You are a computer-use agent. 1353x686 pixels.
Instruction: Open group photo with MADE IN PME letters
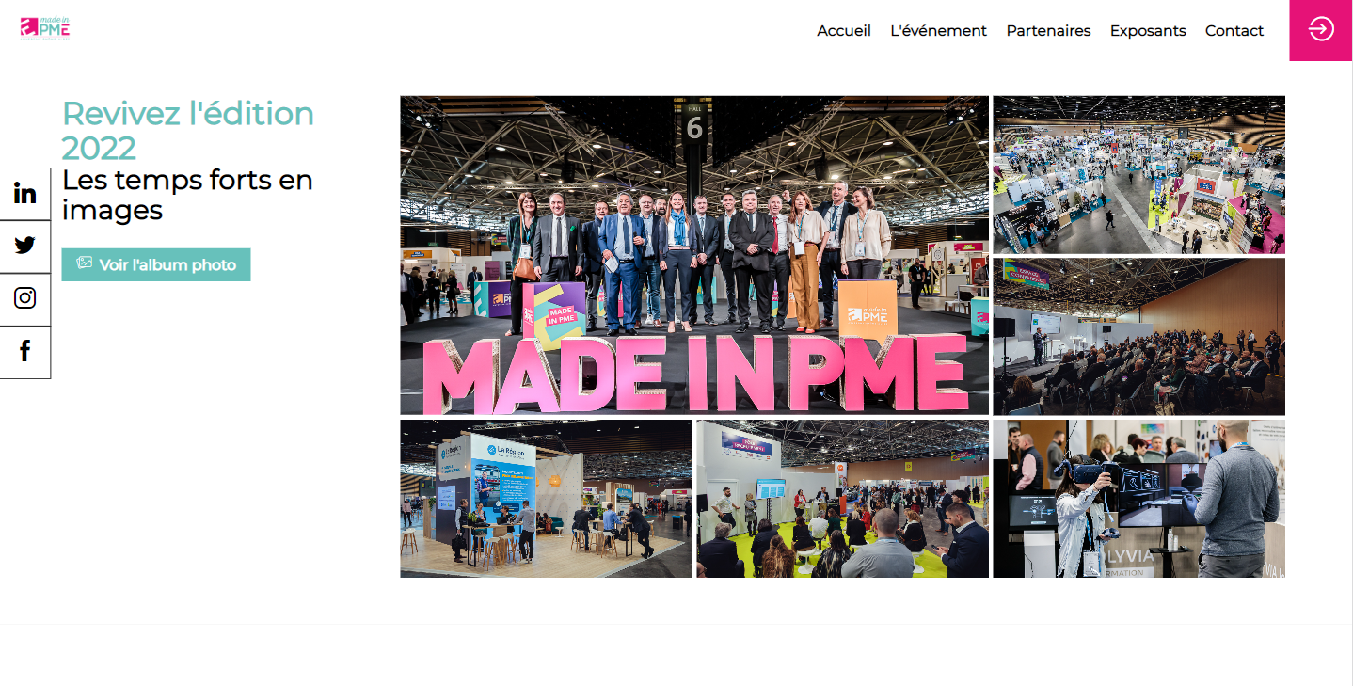(x=694, y=255)
